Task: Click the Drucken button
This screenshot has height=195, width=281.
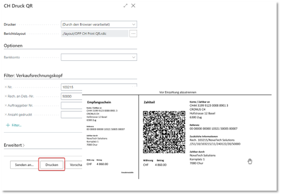Action: point(52,165)
